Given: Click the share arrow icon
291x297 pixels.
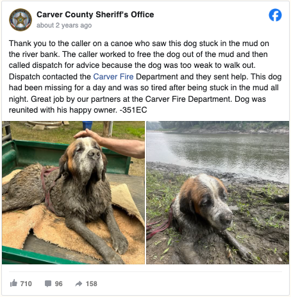Looking at the screenshot, I should click(79, 284).
